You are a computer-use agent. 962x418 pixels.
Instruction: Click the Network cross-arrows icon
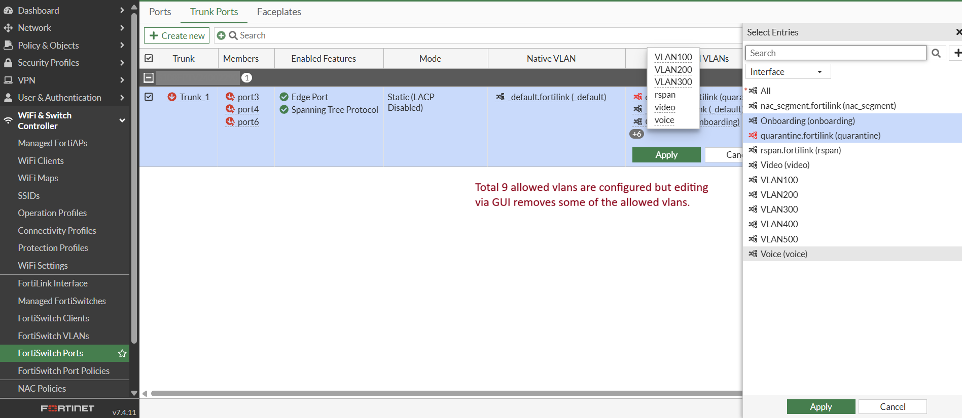(8, 28)
